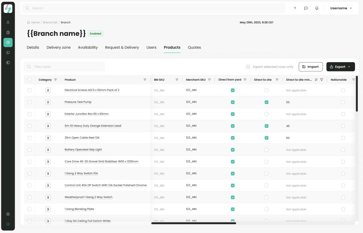Open the chat message icon in top bar

point(306,8)
